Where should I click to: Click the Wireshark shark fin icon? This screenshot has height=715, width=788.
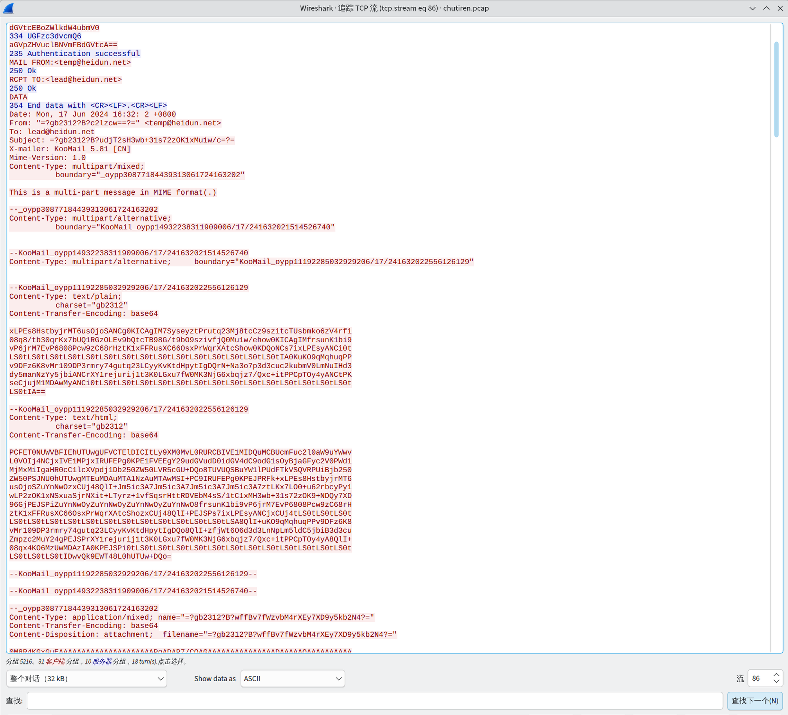9,8
